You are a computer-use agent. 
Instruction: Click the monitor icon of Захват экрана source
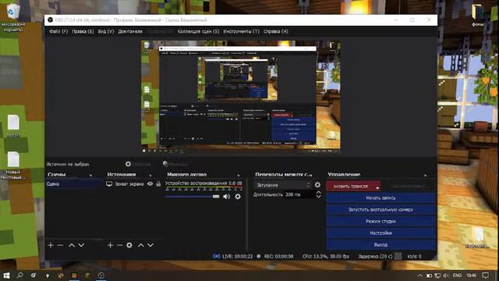tap(109, 184)
